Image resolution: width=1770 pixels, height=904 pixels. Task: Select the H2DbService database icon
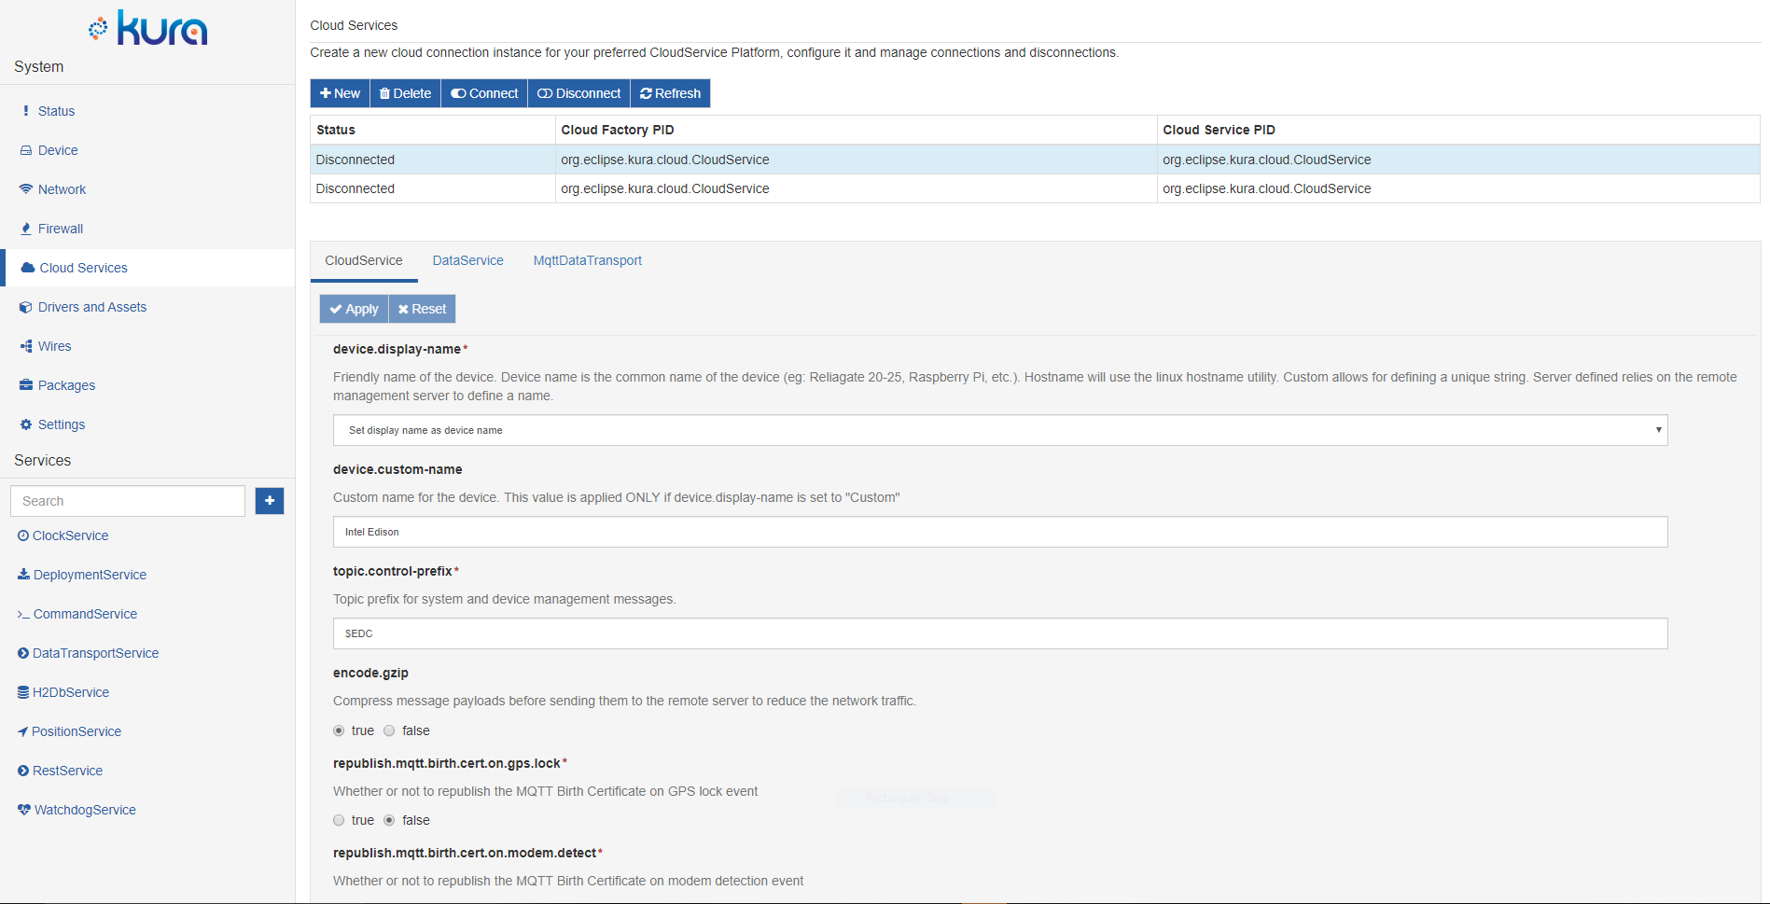click(21, 691)
